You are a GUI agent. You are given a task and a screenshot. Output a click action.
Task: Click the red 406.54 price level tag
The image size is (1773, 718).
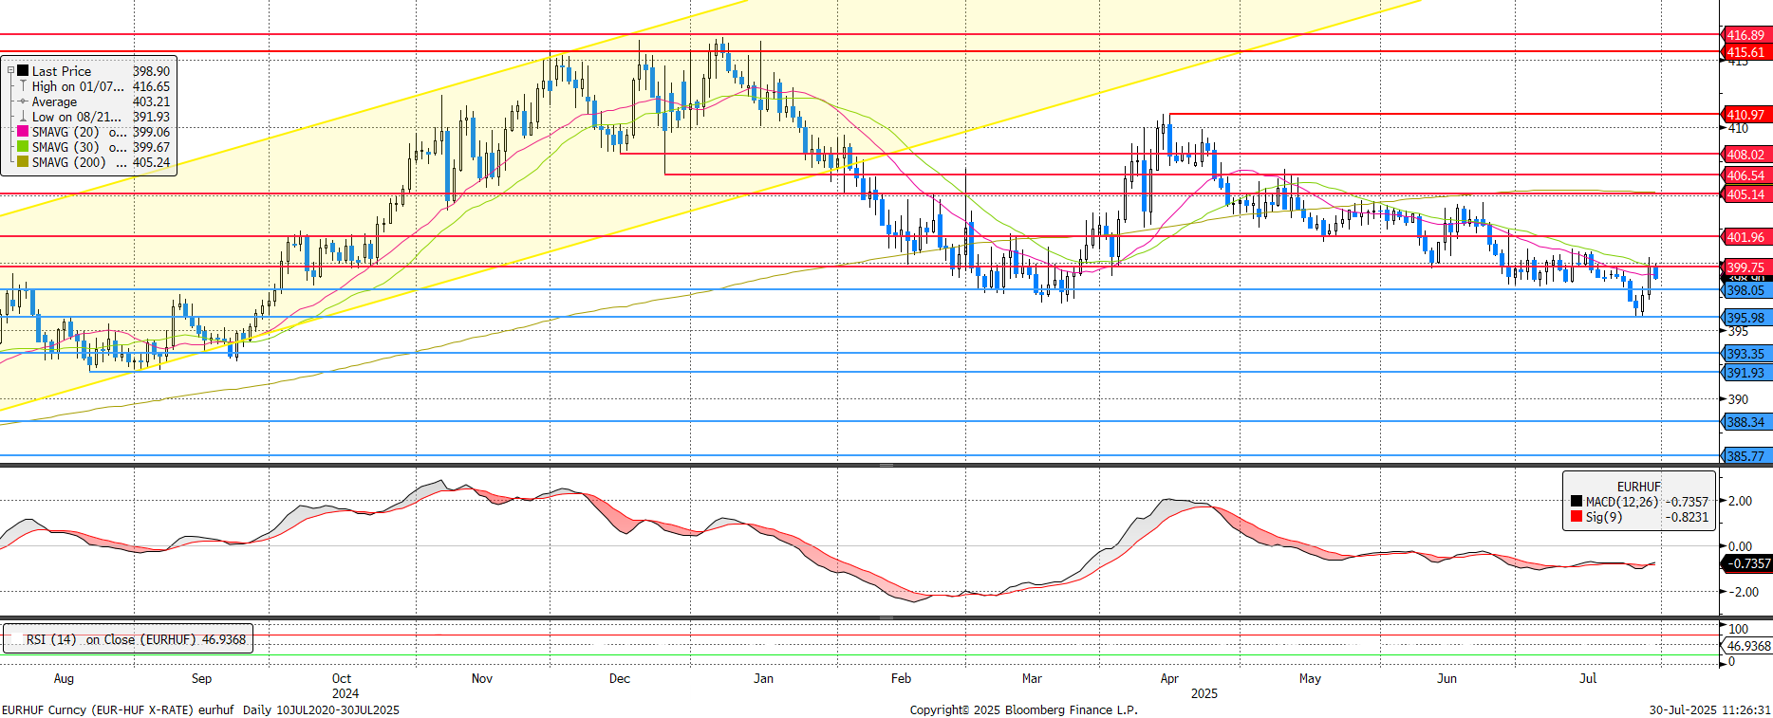click(1745, 175)
